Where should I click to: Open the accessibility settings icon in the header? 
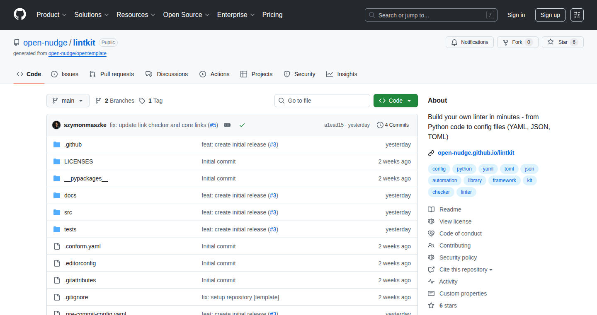pyautogui.click(x=577, y=15)
